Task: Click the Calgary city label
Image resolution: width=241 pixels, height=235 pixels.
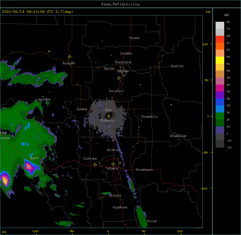Action: pos(112,168)
